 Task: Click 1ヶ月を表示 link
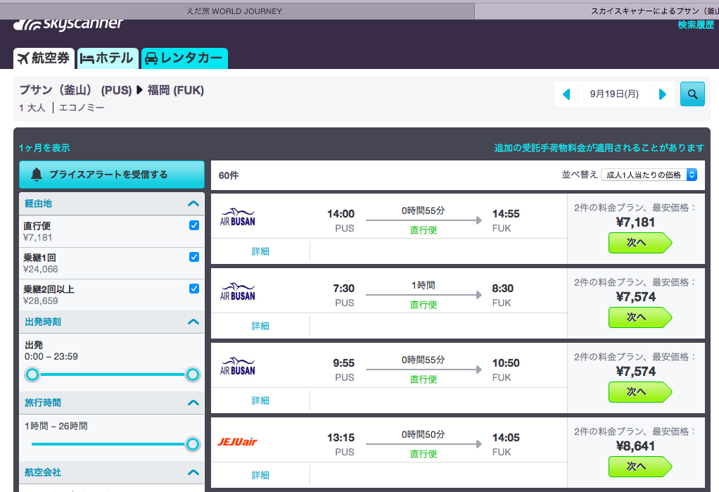coord(44,148)
